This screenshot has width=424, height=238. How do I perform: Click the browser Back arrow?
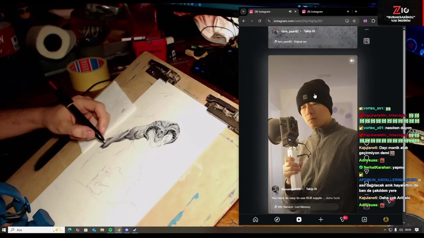(244, 21)
